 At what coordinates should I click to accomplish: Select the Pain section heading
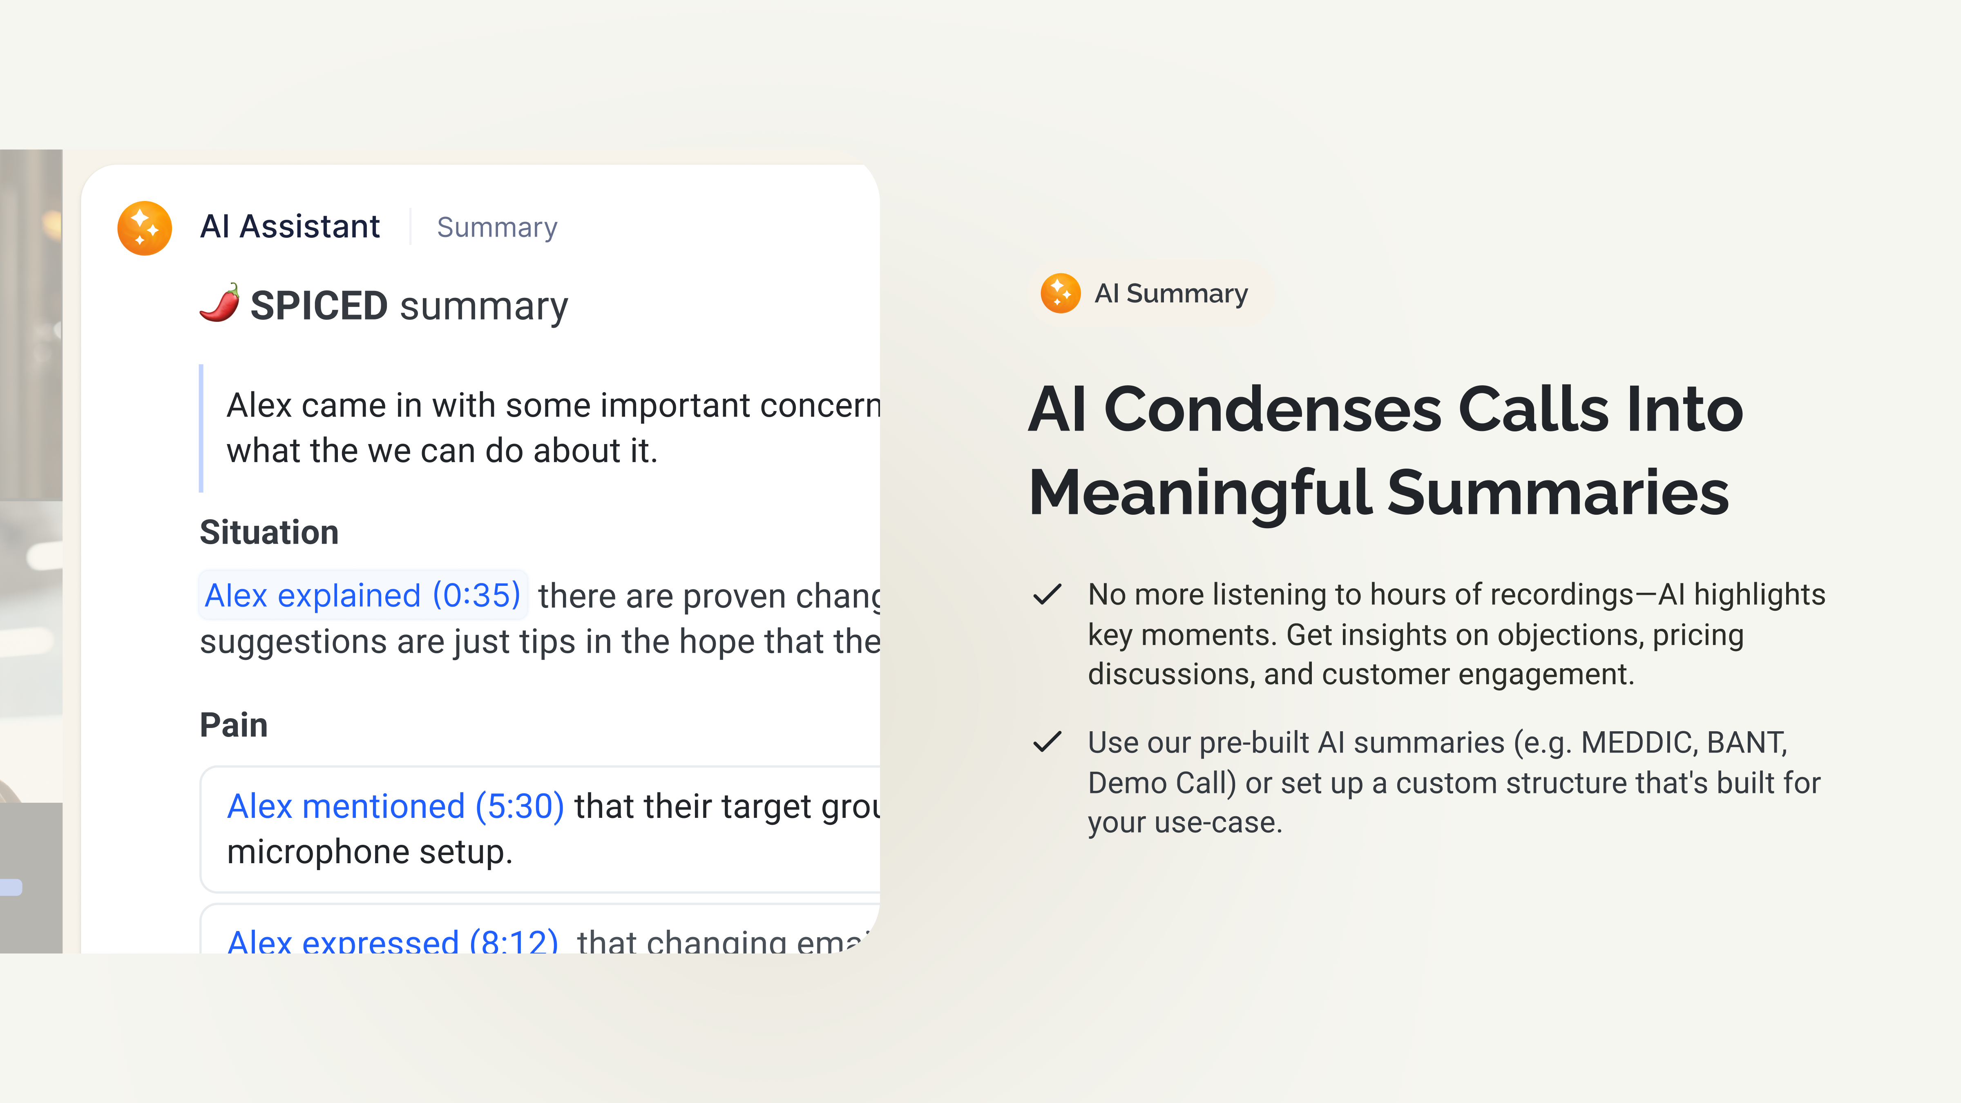(233, 725)
